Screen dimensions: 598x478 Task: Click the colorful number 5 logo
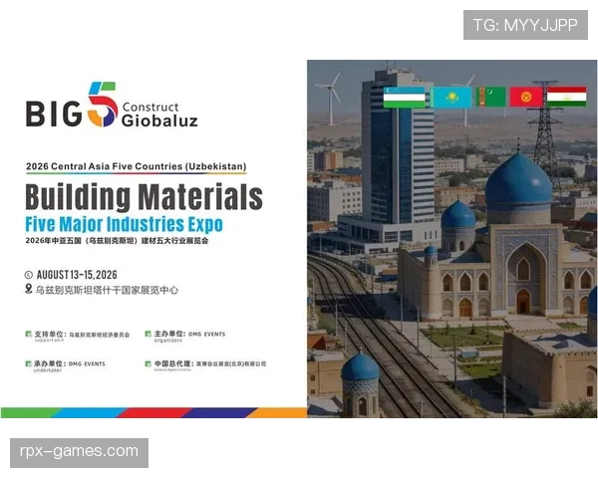[103, 104]
